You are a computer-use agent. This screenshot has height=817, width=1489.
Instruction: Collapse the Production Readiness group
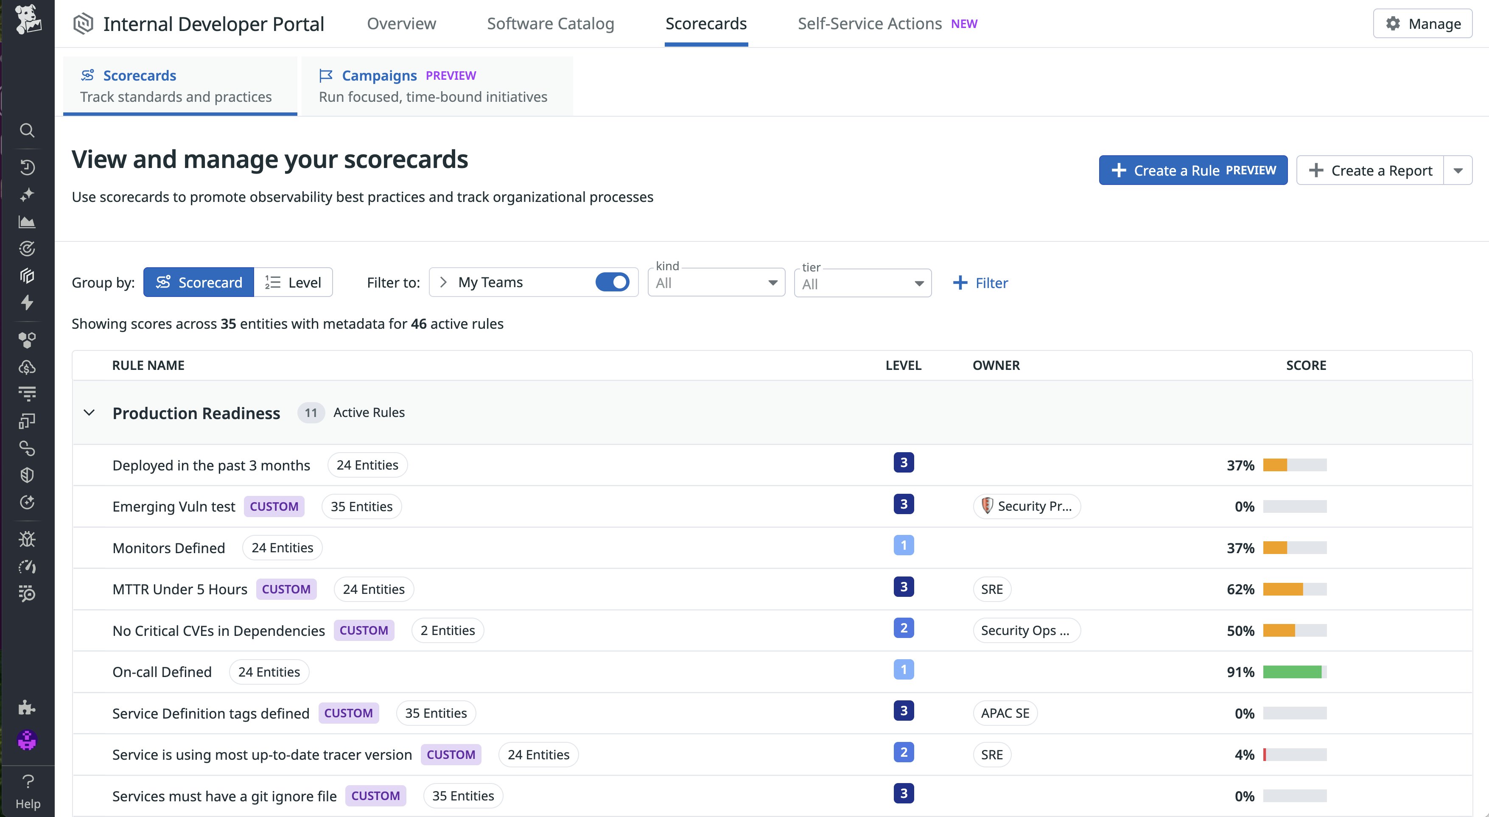(89, 413)
